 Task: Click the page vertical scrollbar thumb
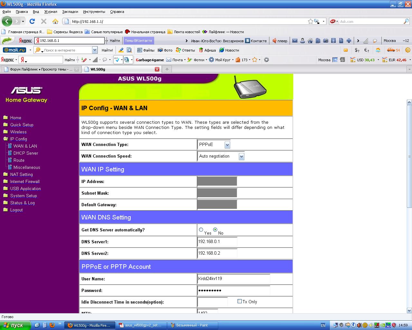tap(409, 157)
